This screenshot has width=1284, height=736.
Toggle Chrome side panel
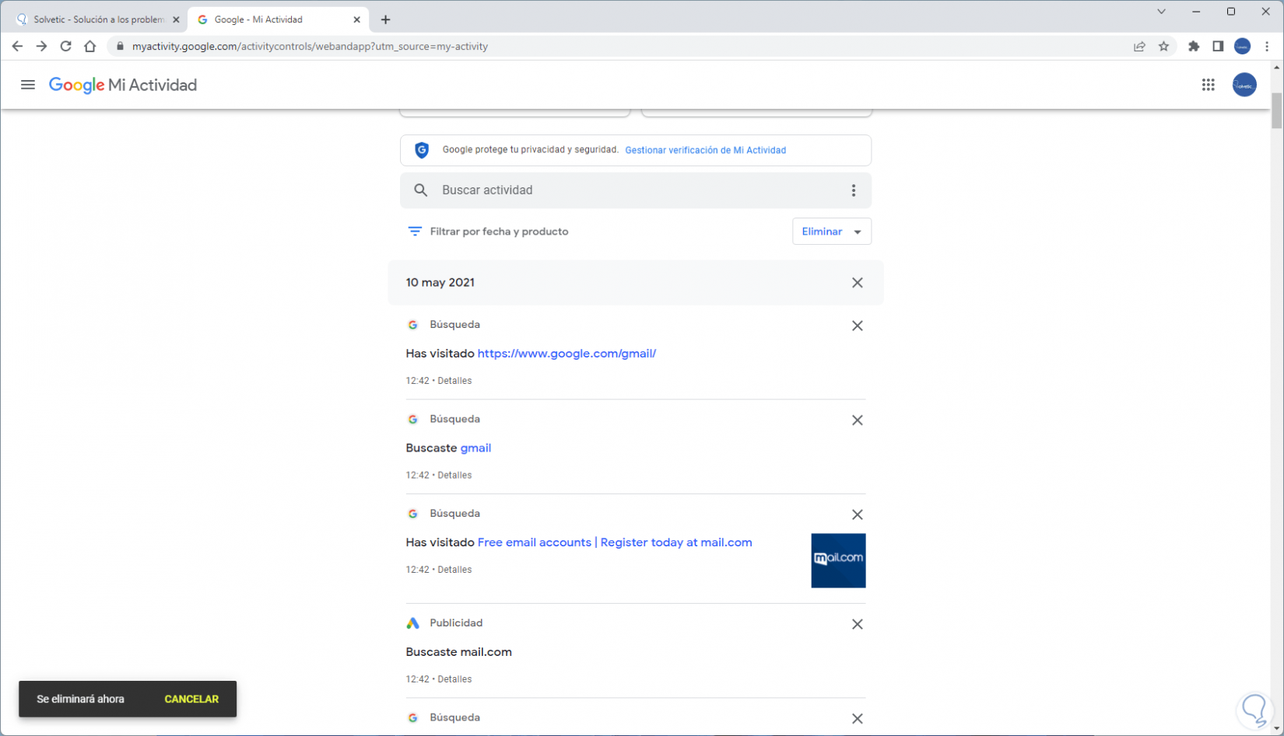click(1218, 47)
